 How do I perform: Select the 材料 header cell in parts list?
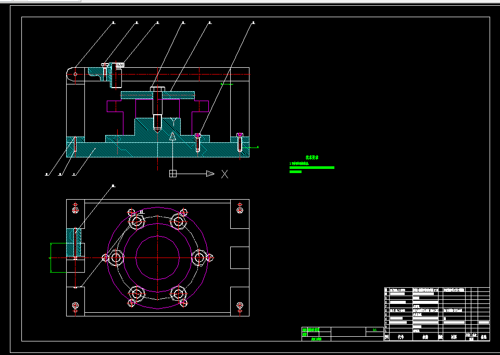[454, 337]
